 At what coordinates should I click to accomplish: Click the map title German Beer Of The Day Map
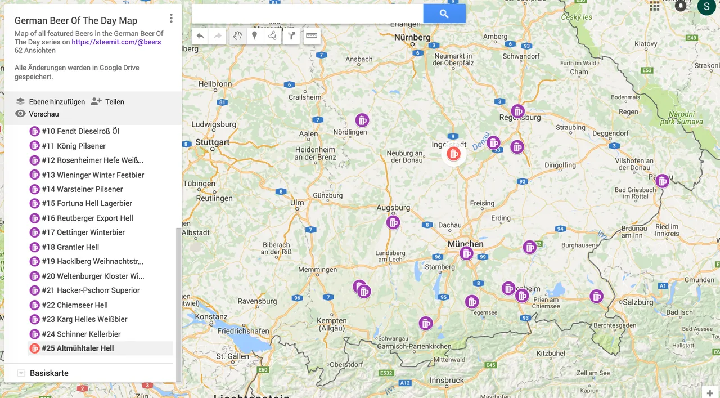click(x=76, y=20)
